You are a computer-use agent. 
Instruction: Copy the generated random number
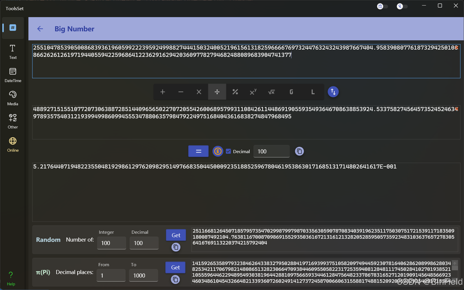tap(176, 247)
